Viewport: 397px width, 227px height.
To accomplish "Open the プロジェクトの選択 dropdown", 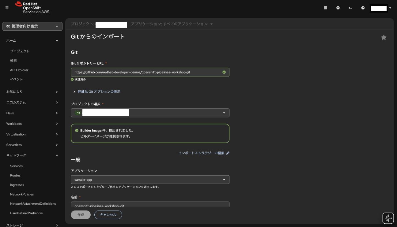I will 150,113.
